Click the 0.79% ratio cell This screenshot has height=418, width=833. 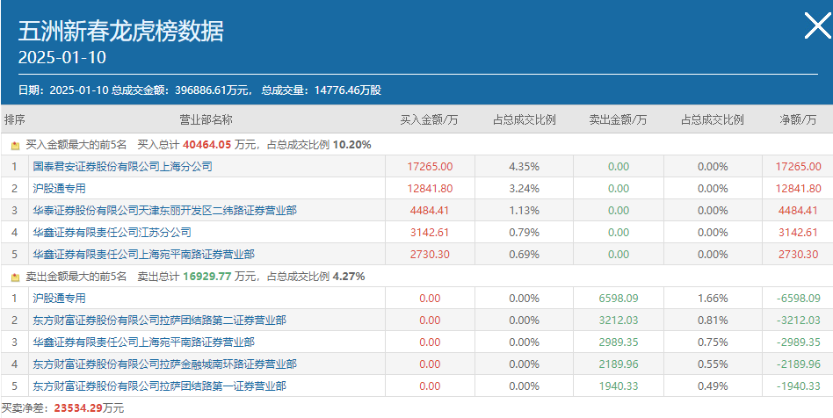pos(524,232)
